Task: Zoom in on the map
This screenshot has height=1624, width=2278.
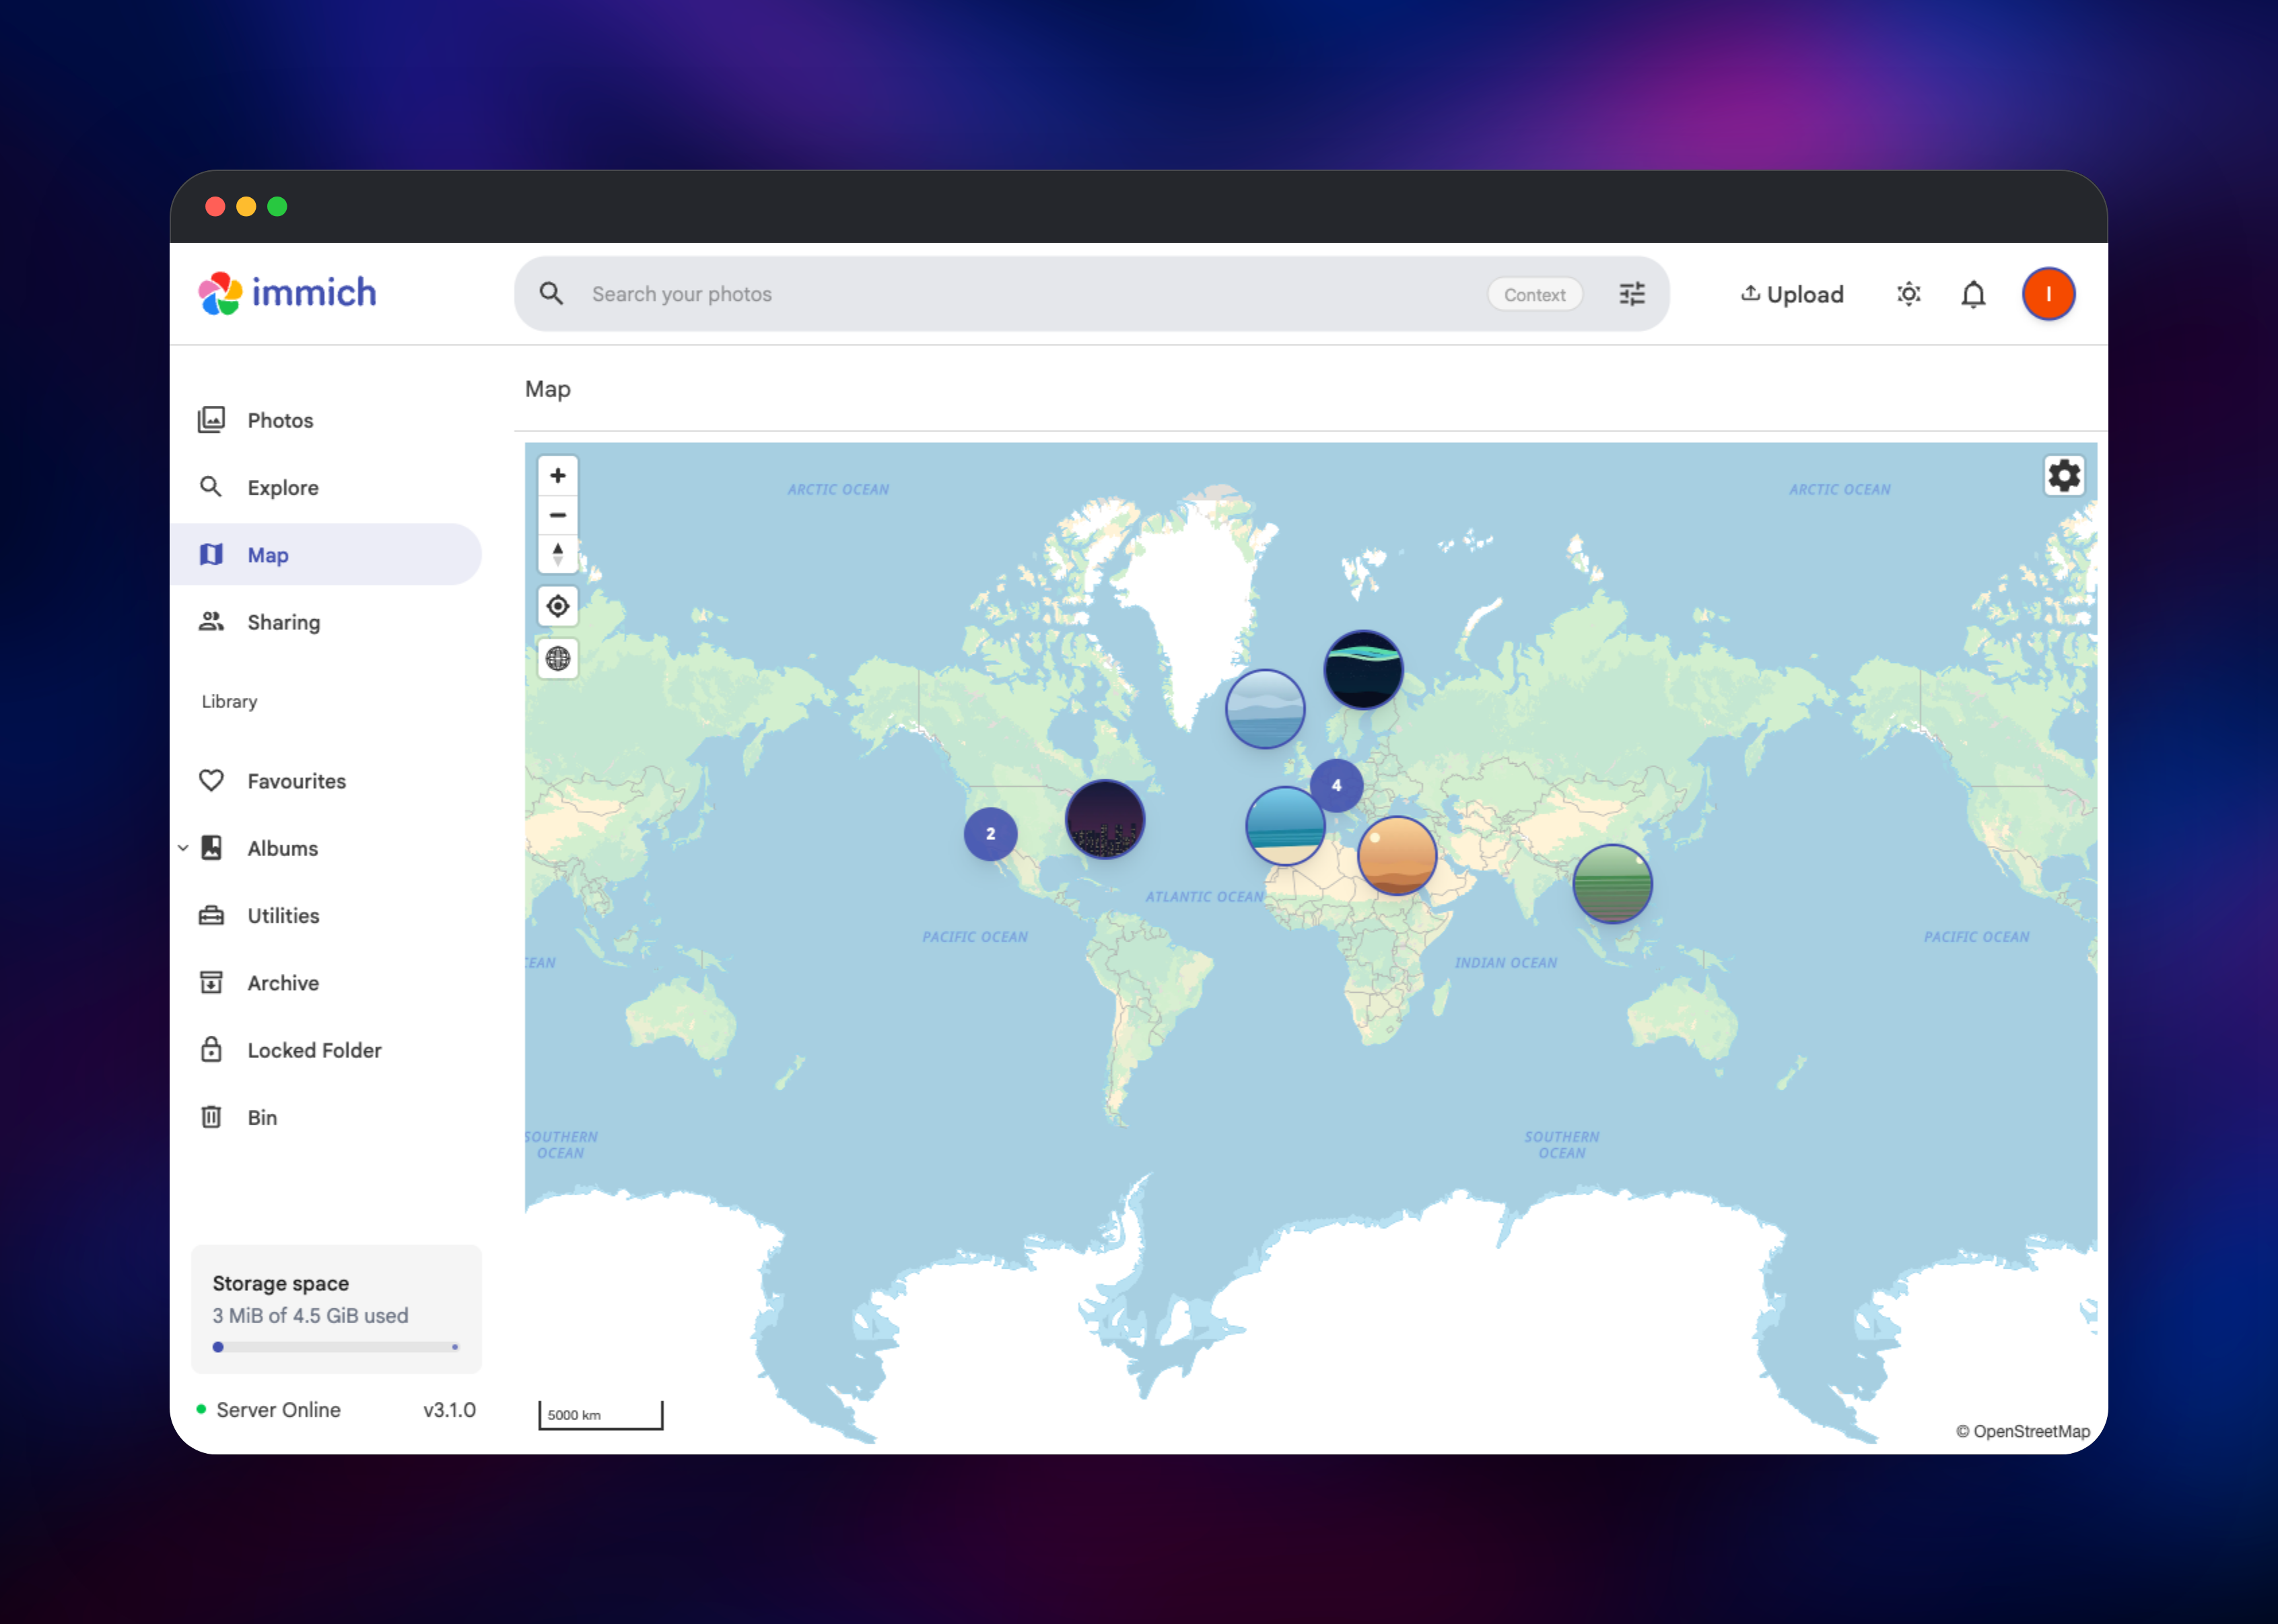Action: coord(558,476)
